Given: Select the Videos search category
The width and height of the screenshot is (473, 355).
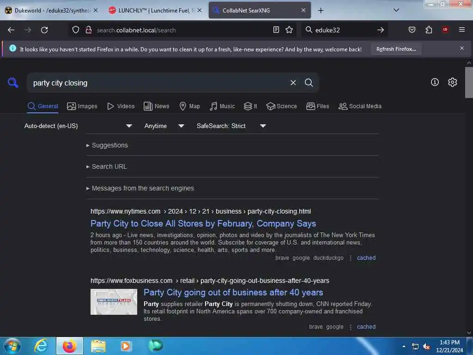Looking at the screenshot, I should 121,106.
